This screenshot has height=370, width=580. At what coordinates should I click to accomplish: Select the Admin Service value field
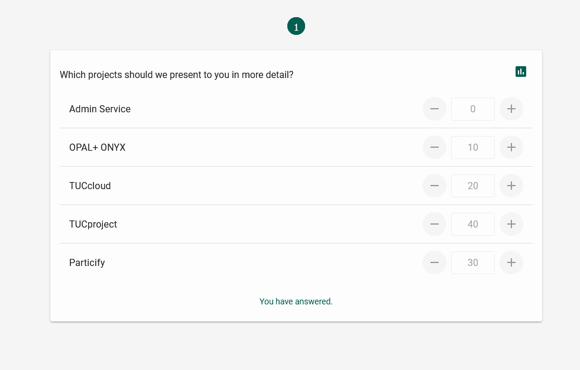473,109
